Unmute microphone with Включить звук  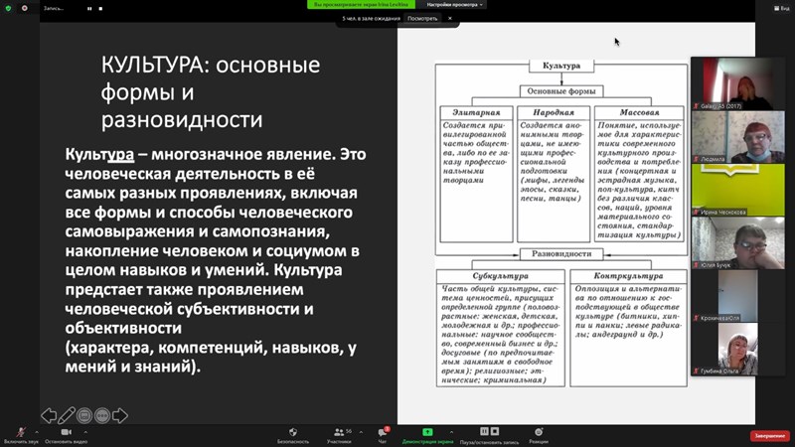(21, 435)
